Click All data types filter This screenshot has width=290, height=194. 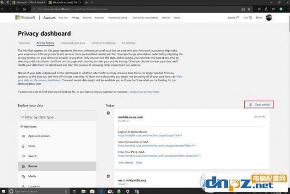click(x=28, y=126)
